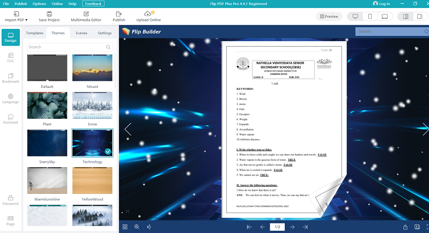Open the Language panel
The height and width of the screenshot is (233, 429).
[10, 99]
